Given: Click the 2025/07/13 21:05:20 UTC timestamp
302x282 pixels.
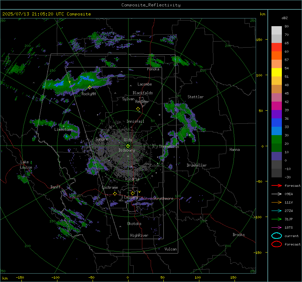Looking at the screenshot, I should pyautogui.click(x=33, y=14).
